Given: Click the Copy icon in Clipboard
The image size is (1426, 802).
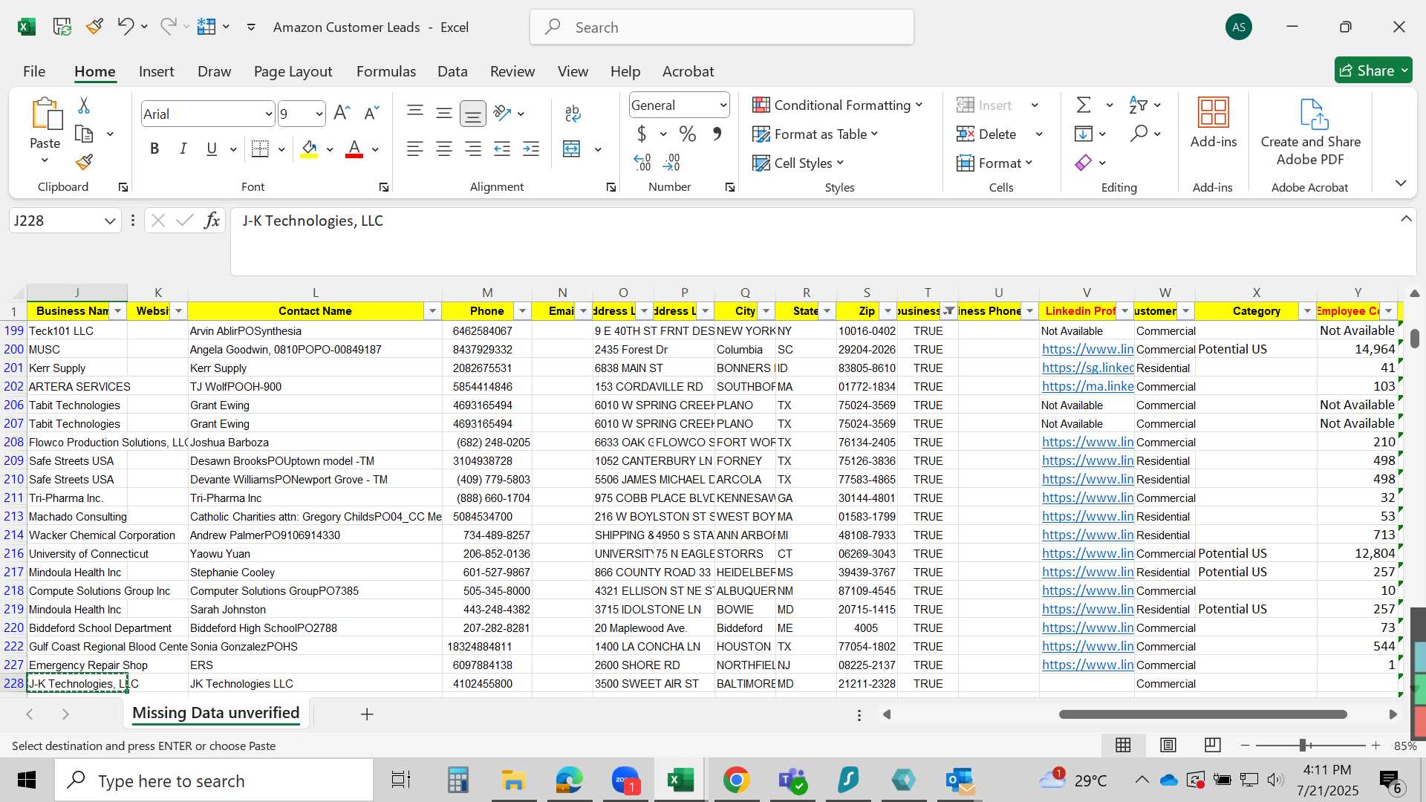Looking at the screenshot, I should click(x=84, y=134).
